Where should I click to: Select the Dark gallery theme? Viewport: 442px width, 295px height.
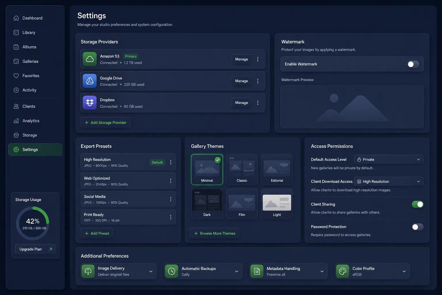coord(207,204)
